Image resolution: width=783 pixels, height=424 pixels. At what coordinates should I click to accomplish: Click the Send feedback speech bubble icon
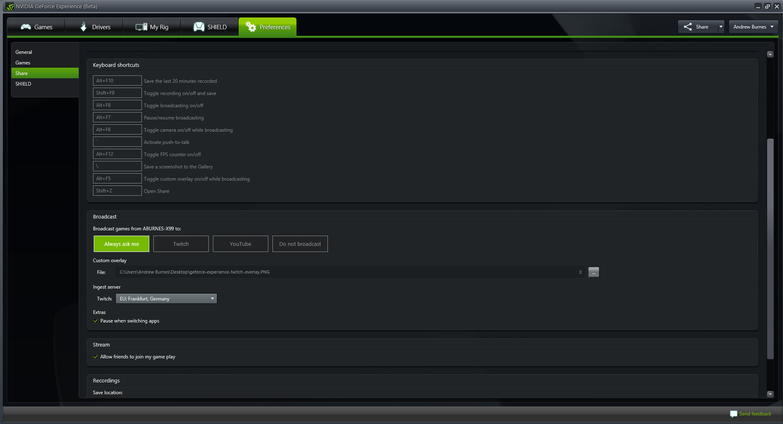[734, 414]
